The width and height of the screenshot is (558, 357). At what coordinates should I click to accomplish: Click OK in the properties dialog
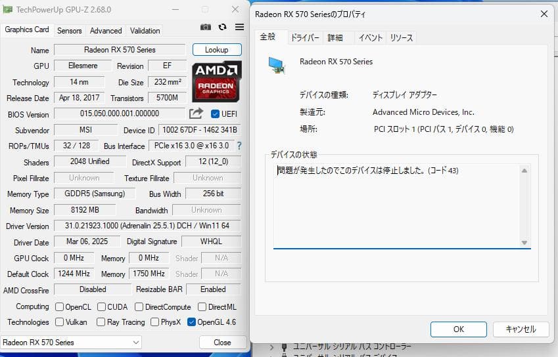(458, 329)
